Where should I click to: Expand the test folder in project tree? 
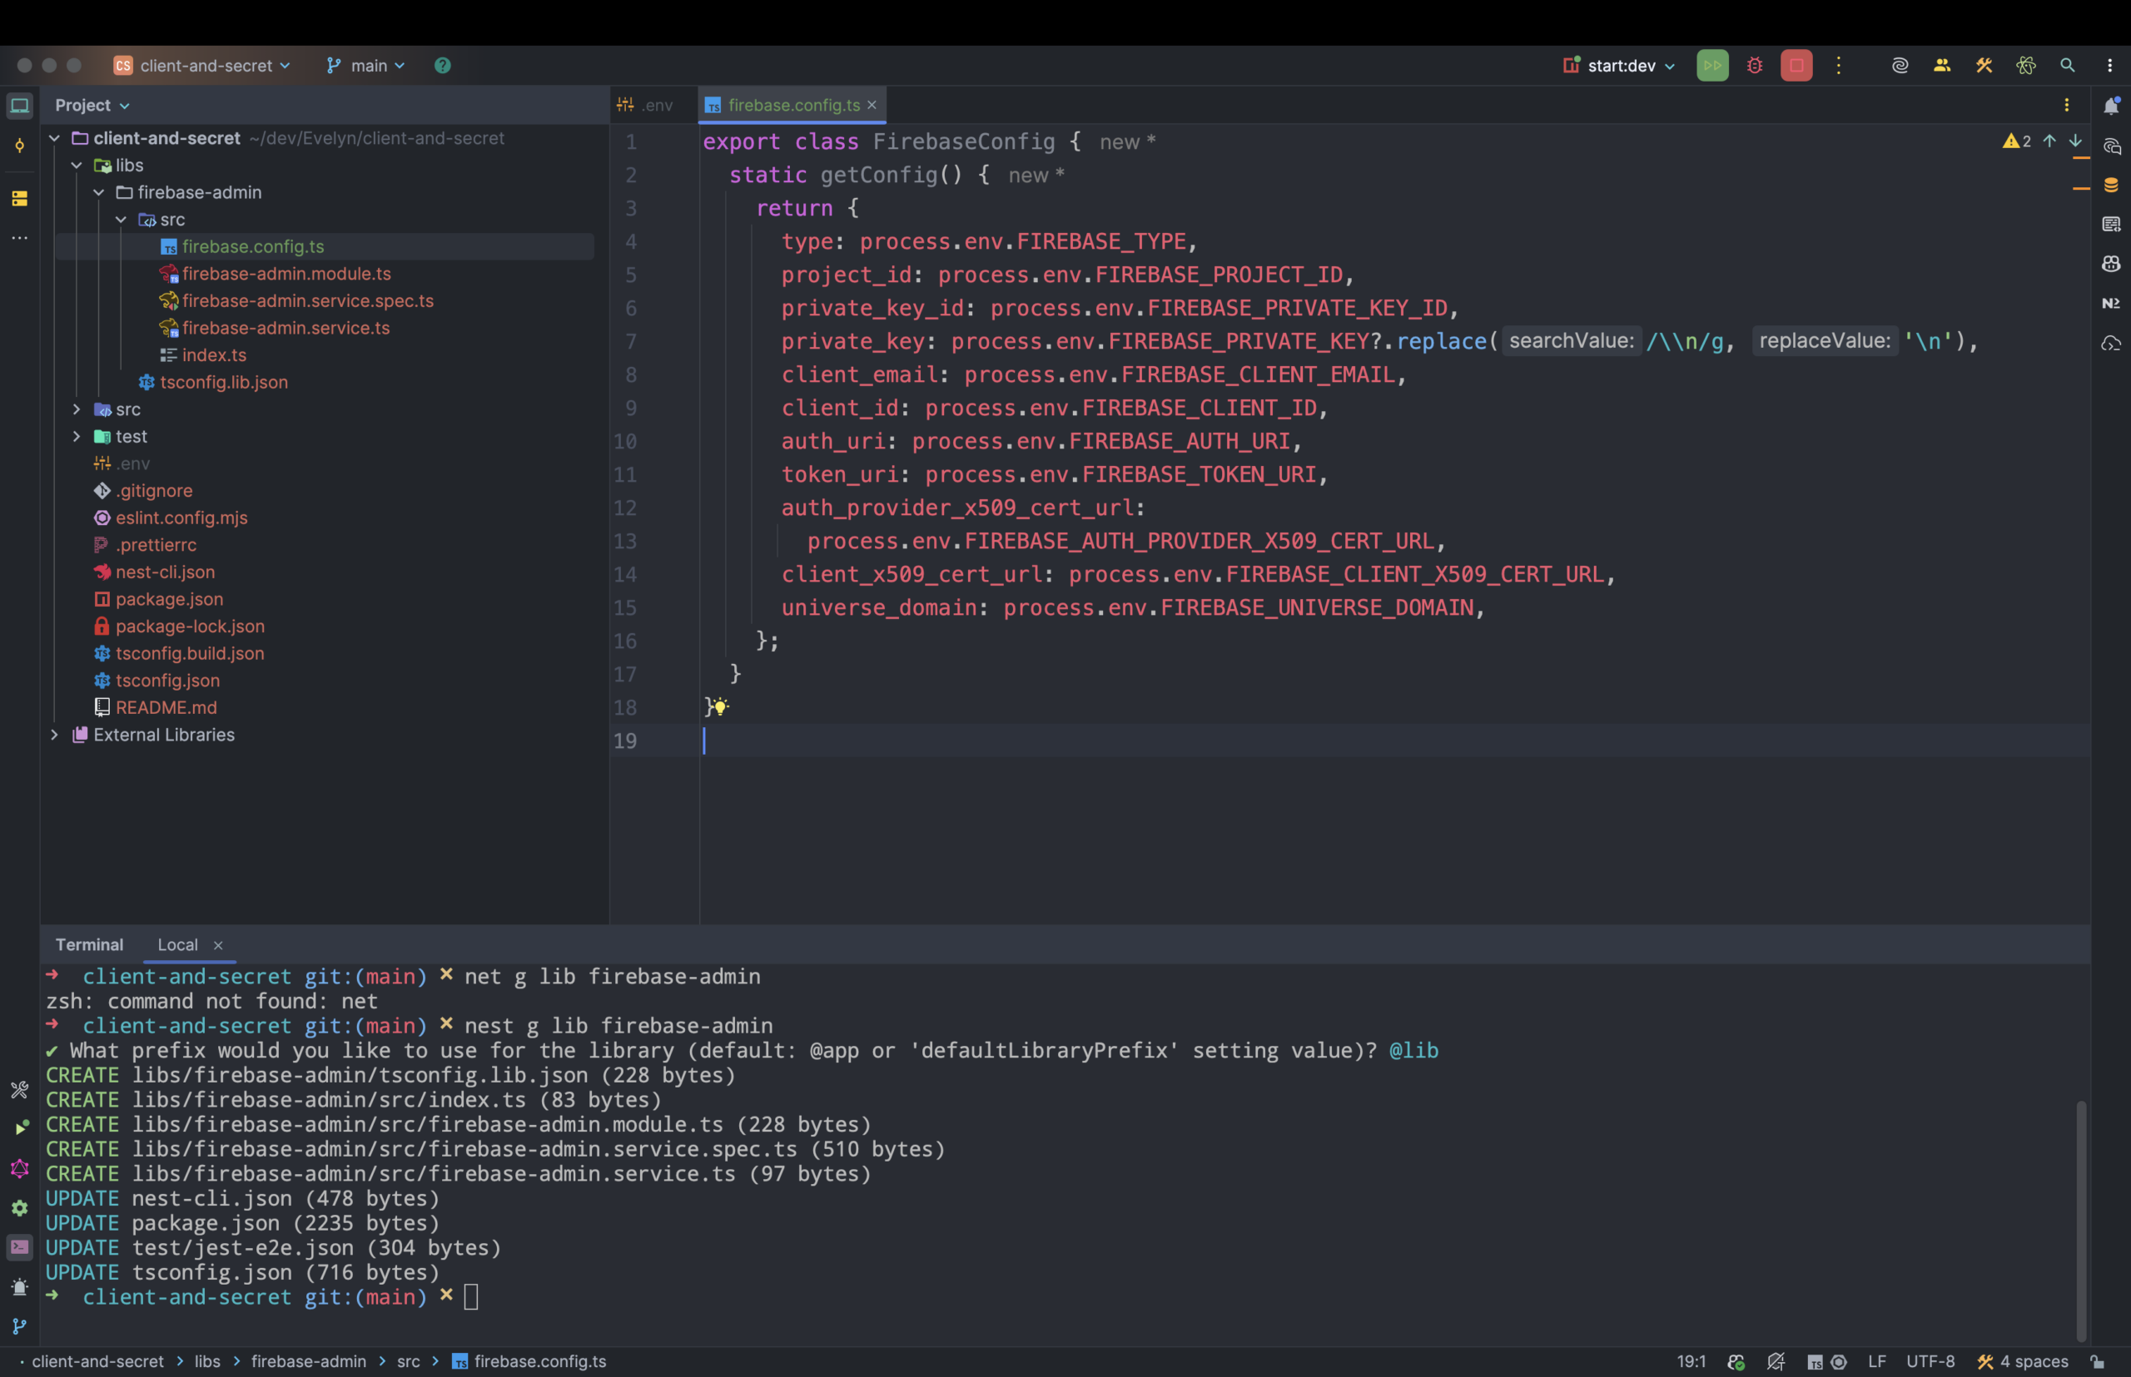(x=77, y=436)
